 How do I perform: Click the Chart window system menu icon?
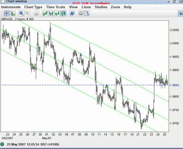coord(3,1)
